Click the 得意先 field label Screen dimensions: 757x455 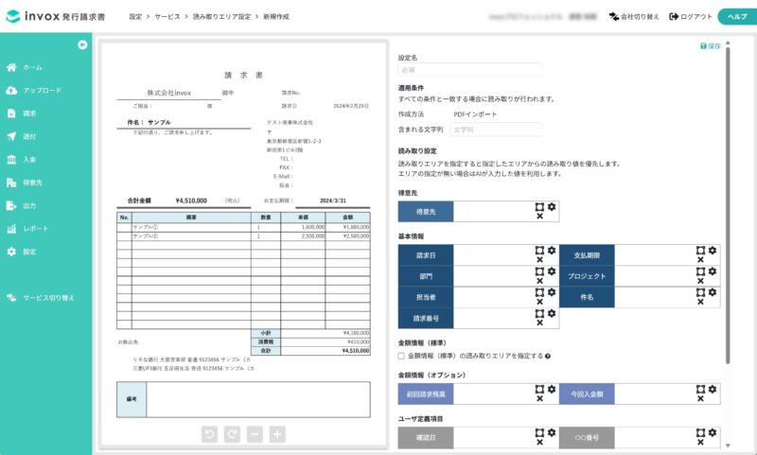[426, 212]
